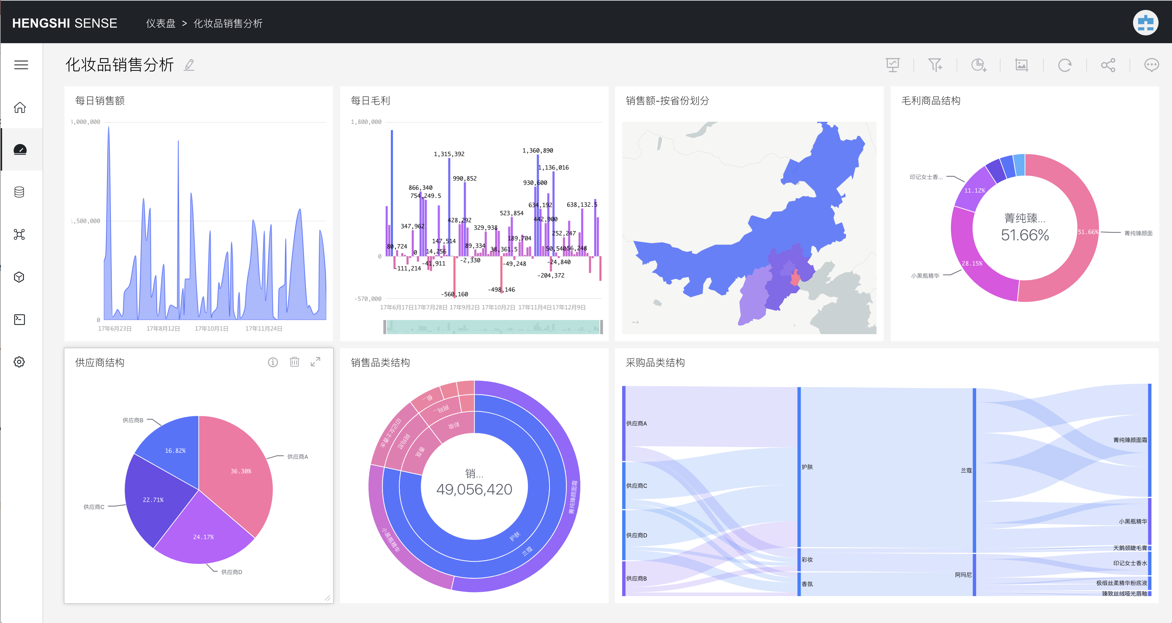This screenshot has width=1172, height=623.
Task: Click the chat/comment icon in top bar
Action: [x=1150, y=65]
